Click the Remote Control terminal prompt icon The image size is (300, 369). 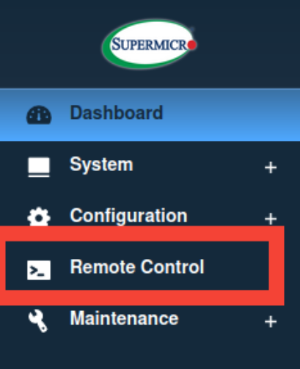point(39,270)
